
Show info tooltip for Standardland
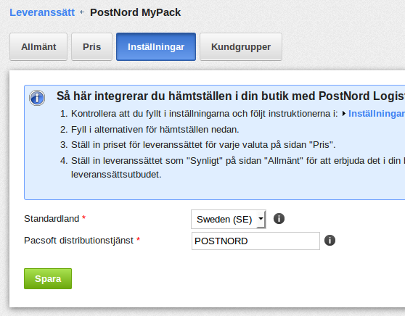coord(279,219)
